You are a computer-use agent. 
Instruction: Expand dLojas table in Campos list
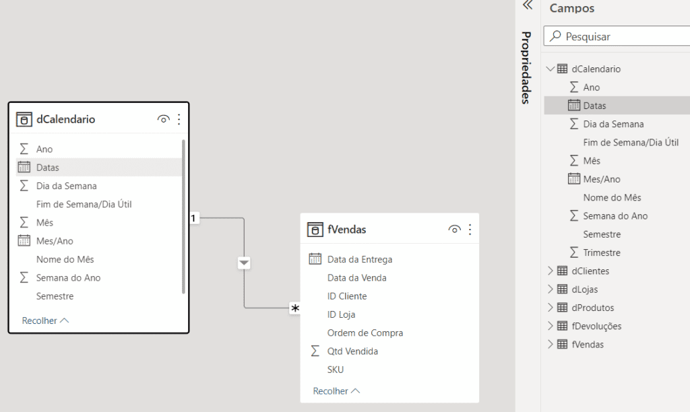[550, 289]
